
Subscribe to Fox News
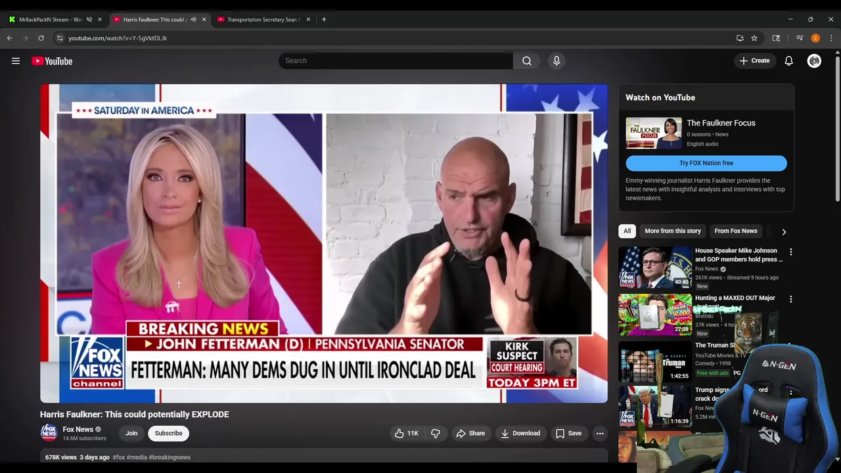click(x=168, y=434)
